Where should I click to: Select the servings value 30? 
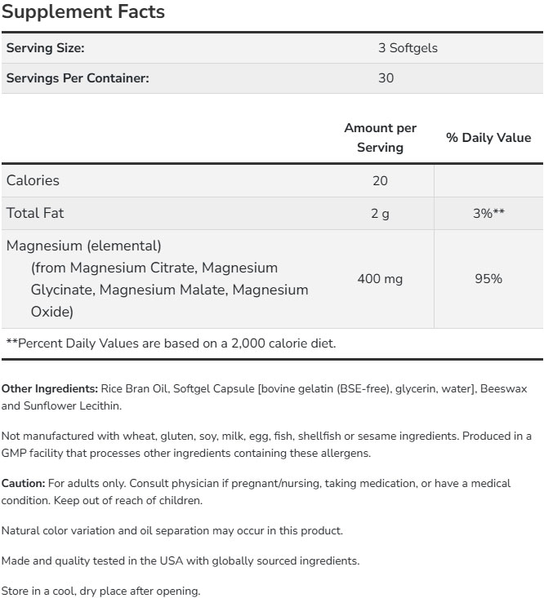coord(386,78)
